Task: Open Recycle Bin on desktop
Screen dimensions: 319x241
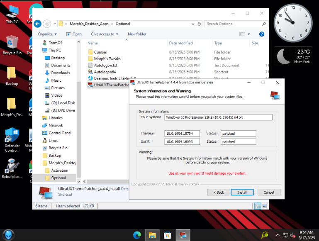Action: click(12, 45)
